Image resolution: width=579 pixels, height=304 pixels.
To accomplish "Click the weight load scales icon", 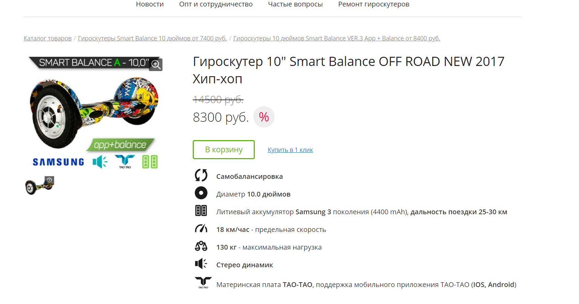I will point(201,246).
